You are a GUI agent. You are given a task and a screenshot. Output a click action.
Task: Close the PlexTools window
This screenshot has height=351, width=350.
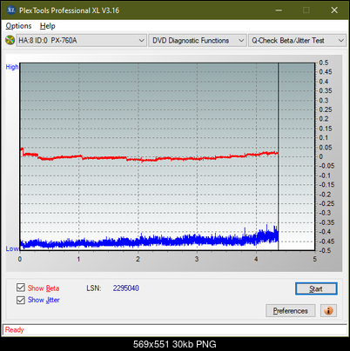[334, 10]
